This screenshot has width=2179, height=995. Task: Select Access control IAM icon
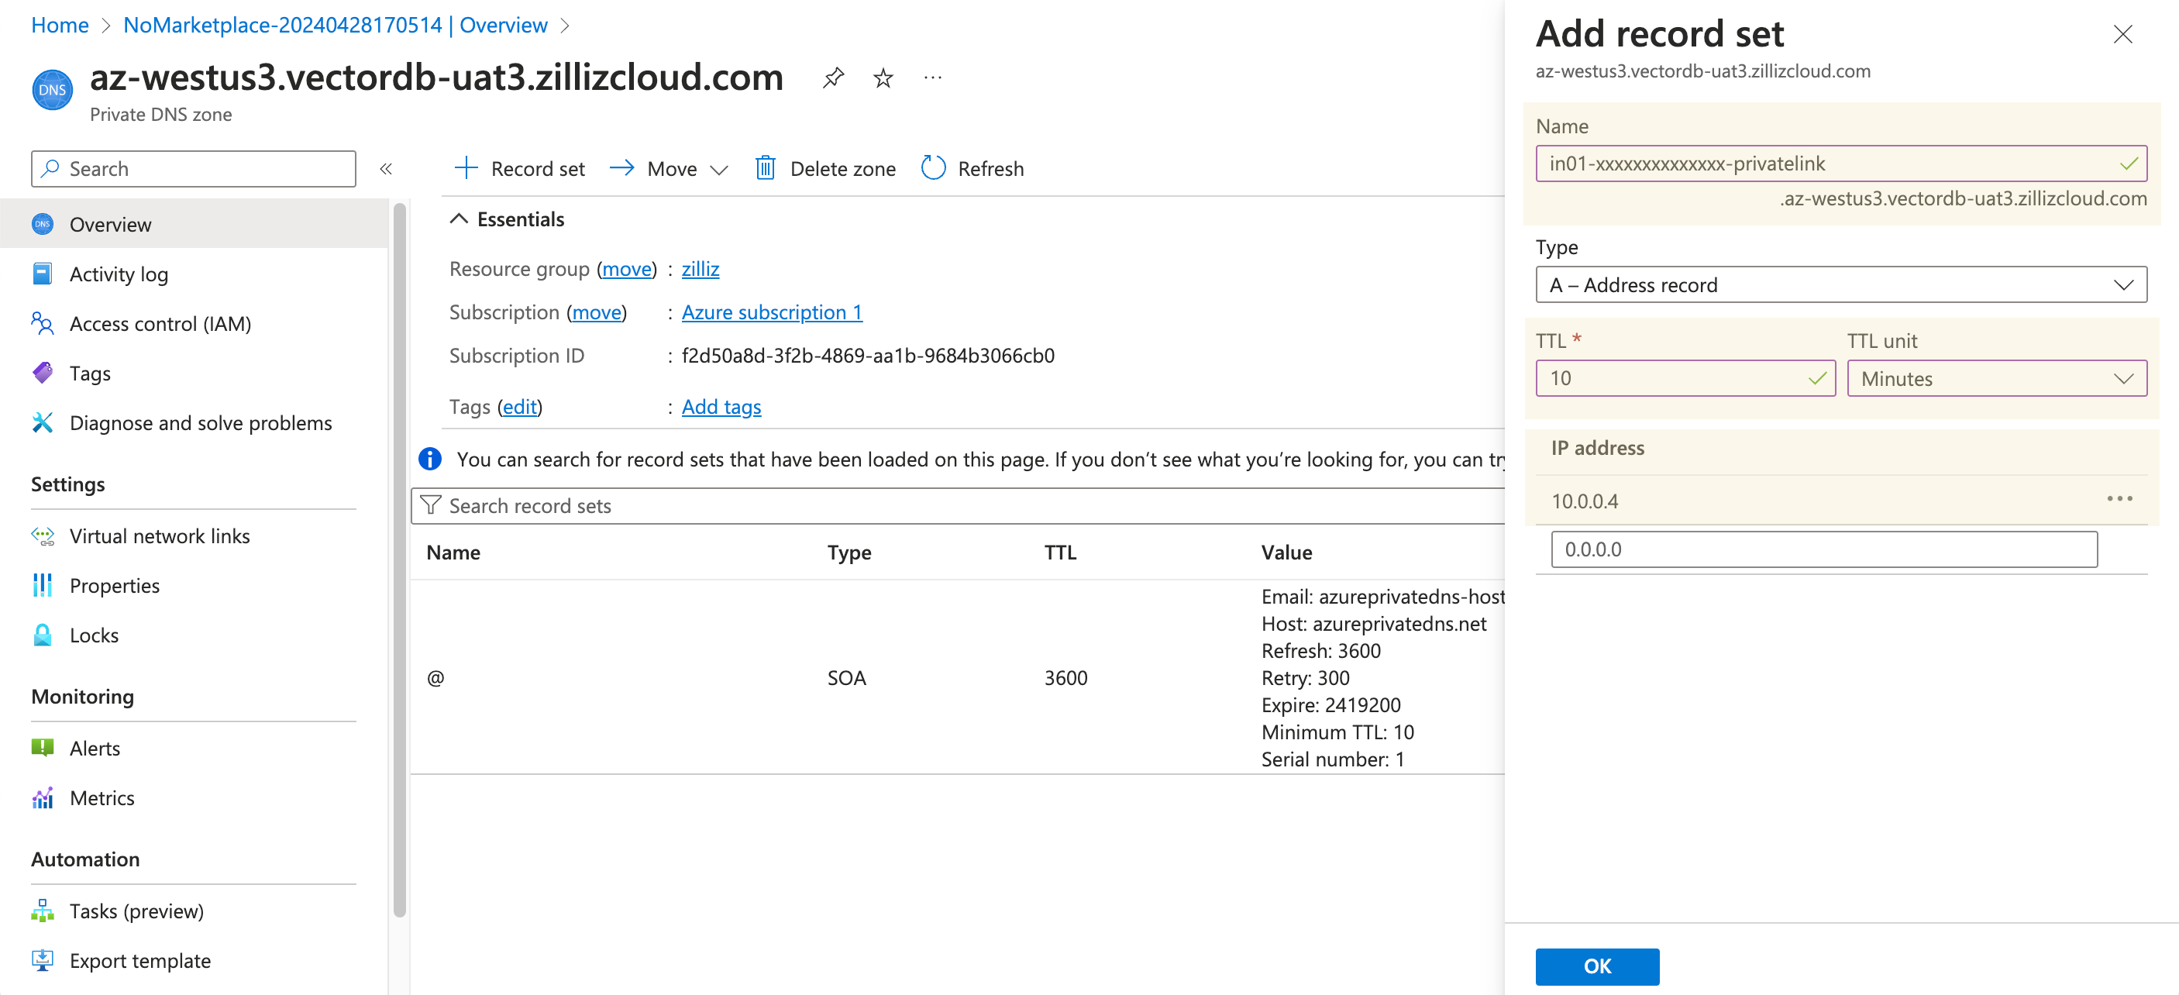click(43, 324)
